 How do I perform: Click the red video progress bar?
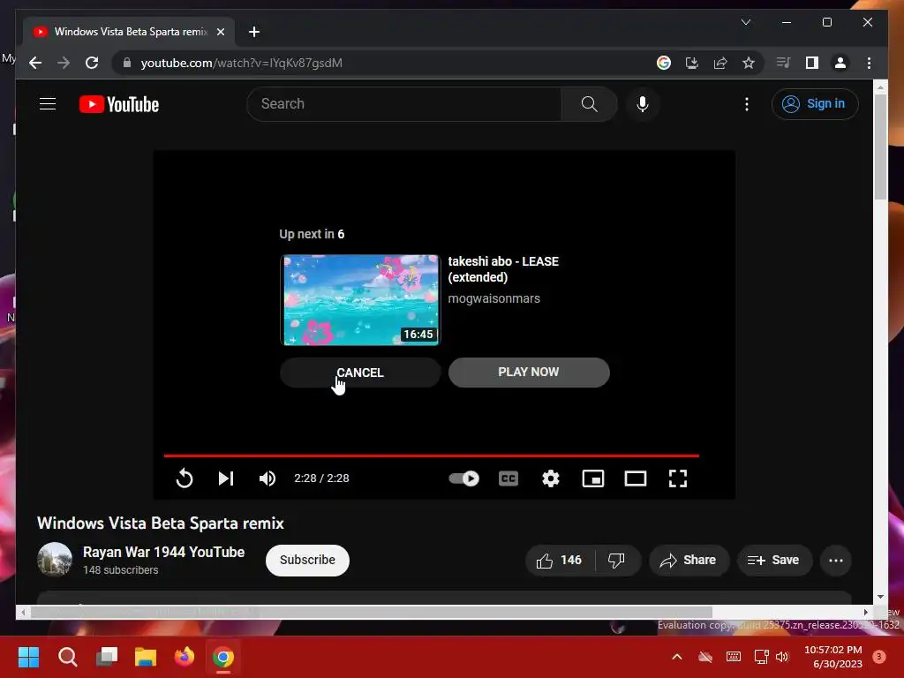point(431,456)
